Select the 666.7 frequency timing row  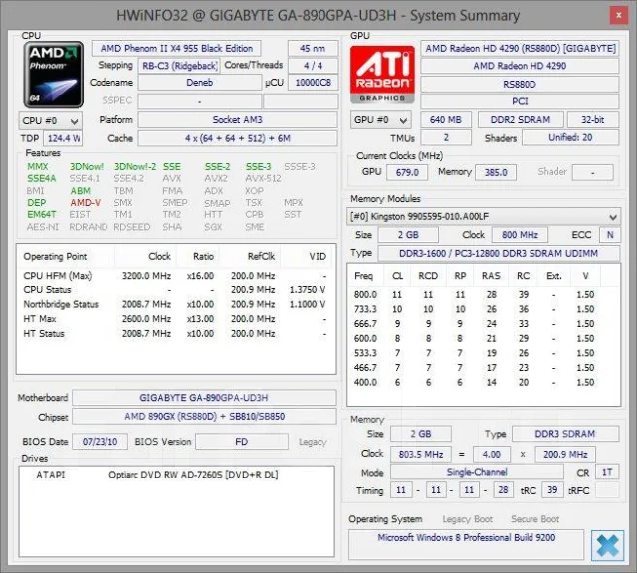click(x=484, y=324)
